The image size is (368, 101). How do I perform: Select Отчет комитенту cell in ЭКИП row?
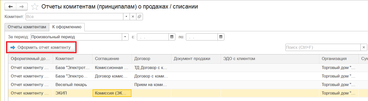click(x=31, y=93)
